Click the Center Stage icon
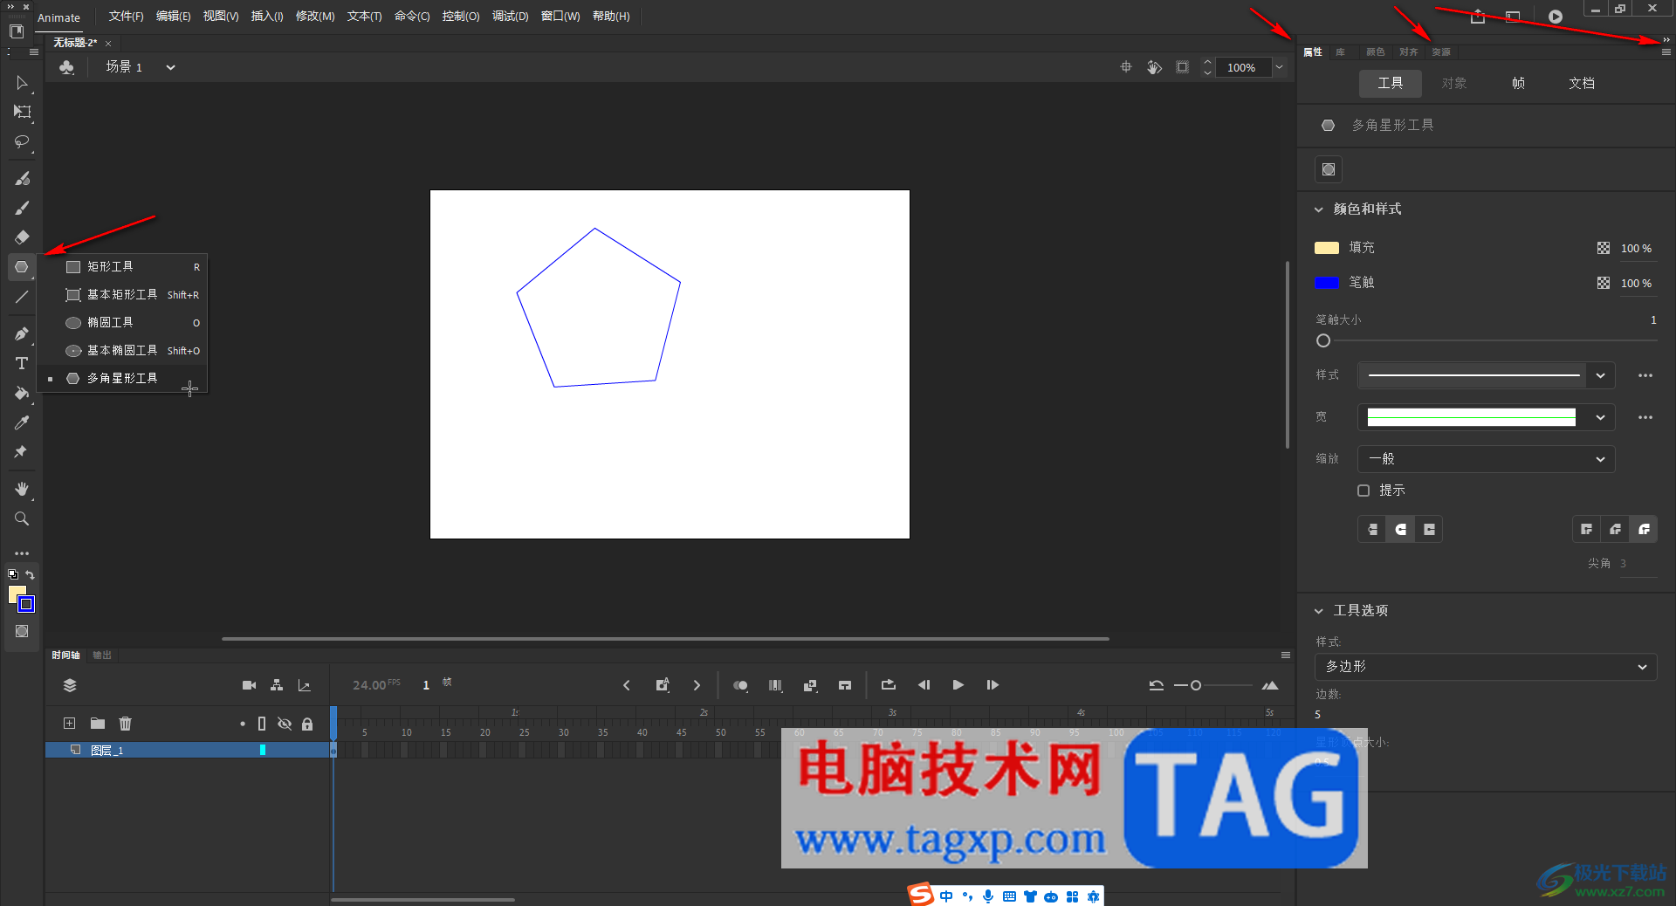Screen dimensions: 1676x906 point(1126,67)
